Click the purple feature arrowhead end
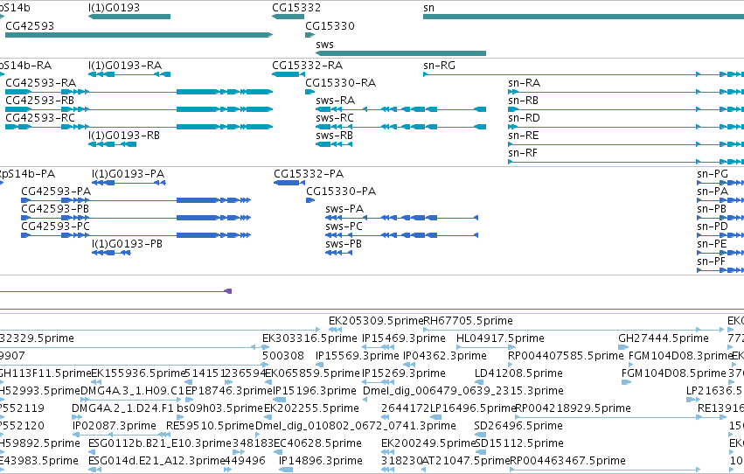The image size is (744, 474). [x=228, y=291]
